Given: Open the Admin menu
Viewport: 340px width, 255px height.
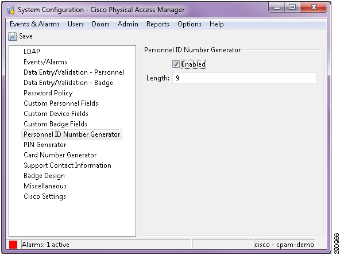Looking at the screenshot, I should pyautogui.click(x=127, y=24).
